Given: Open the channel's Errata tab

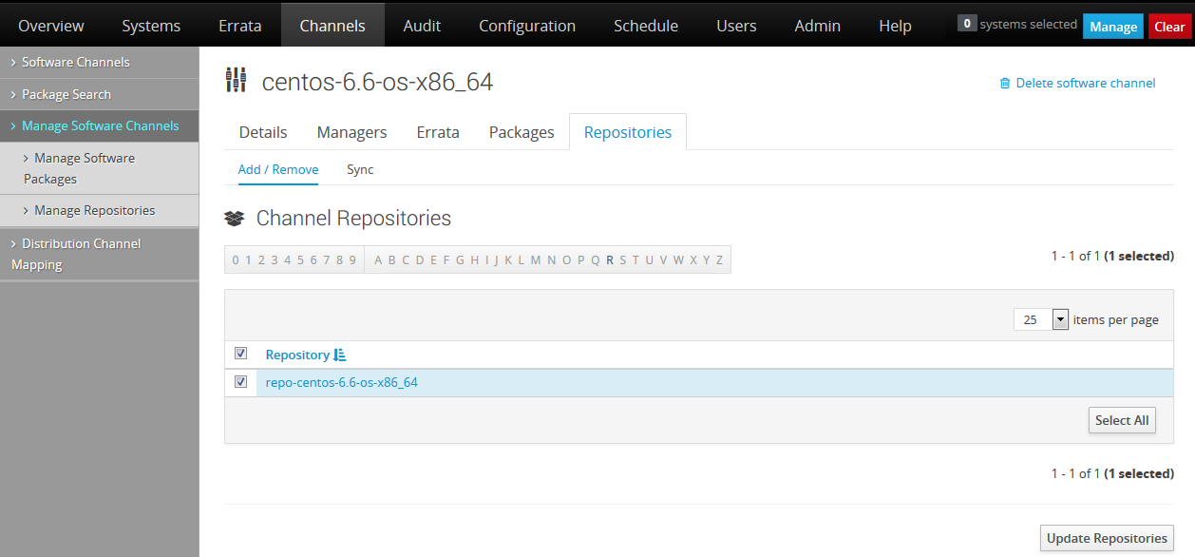Looking at the screenshot, I should coord(438,132).
